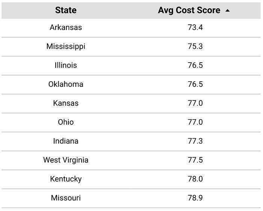This screenshot has height=211, width=263.
Task: Sort by the State column header
Action: 66,10
